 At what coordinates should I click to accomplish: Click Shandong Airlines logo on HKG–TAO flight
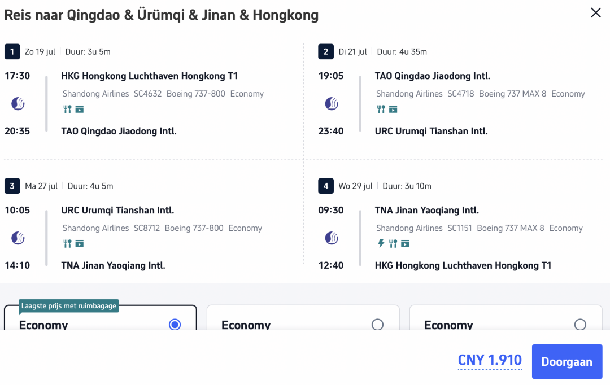(18, 103)
